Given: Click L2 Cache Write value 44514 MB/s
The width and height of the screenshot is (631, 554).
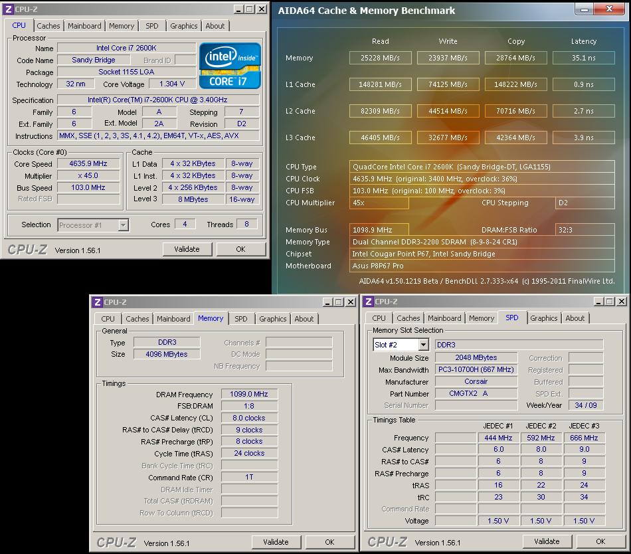Looking at the screenshot, I should (x=448, y=111).
